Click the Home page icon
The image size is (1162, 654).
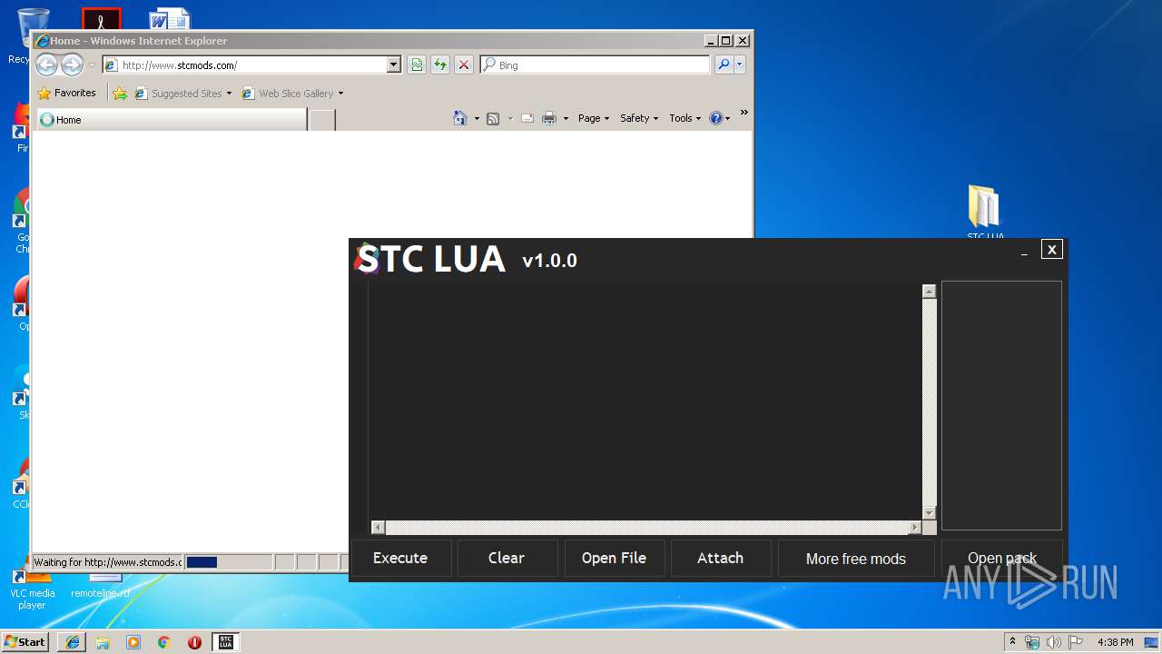click(460, 118)
